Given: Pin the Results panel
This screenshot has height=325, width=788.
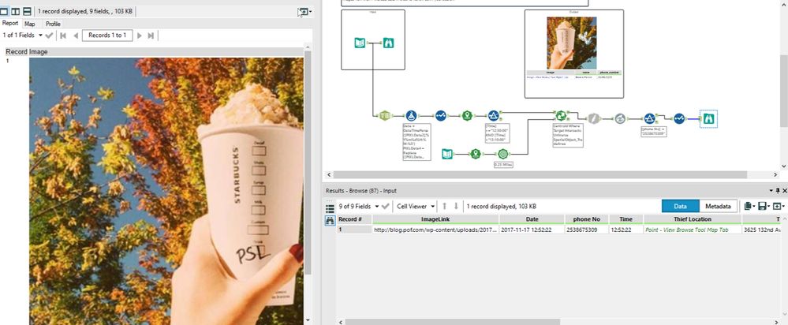Looking at the screenshot, I should (778, 191).
